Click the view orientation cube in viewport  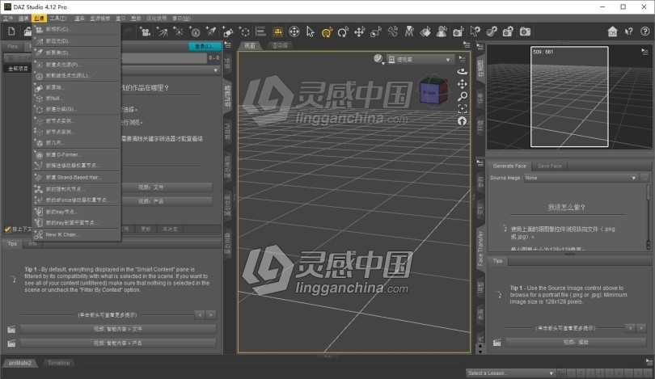[433, 91]
